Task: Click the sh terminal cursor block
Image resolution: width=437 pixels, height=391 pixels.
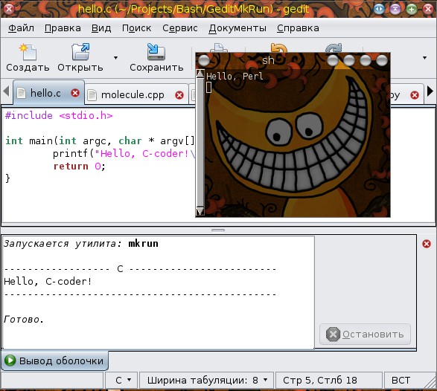Action: tap(208, 88)
